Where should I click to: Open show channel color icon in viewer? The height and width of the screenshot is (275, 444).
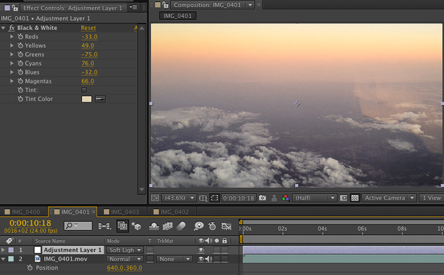pos(286,198)
